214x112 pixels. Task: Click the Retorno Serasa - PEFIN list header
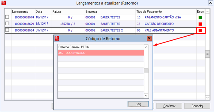coord(101,47)
